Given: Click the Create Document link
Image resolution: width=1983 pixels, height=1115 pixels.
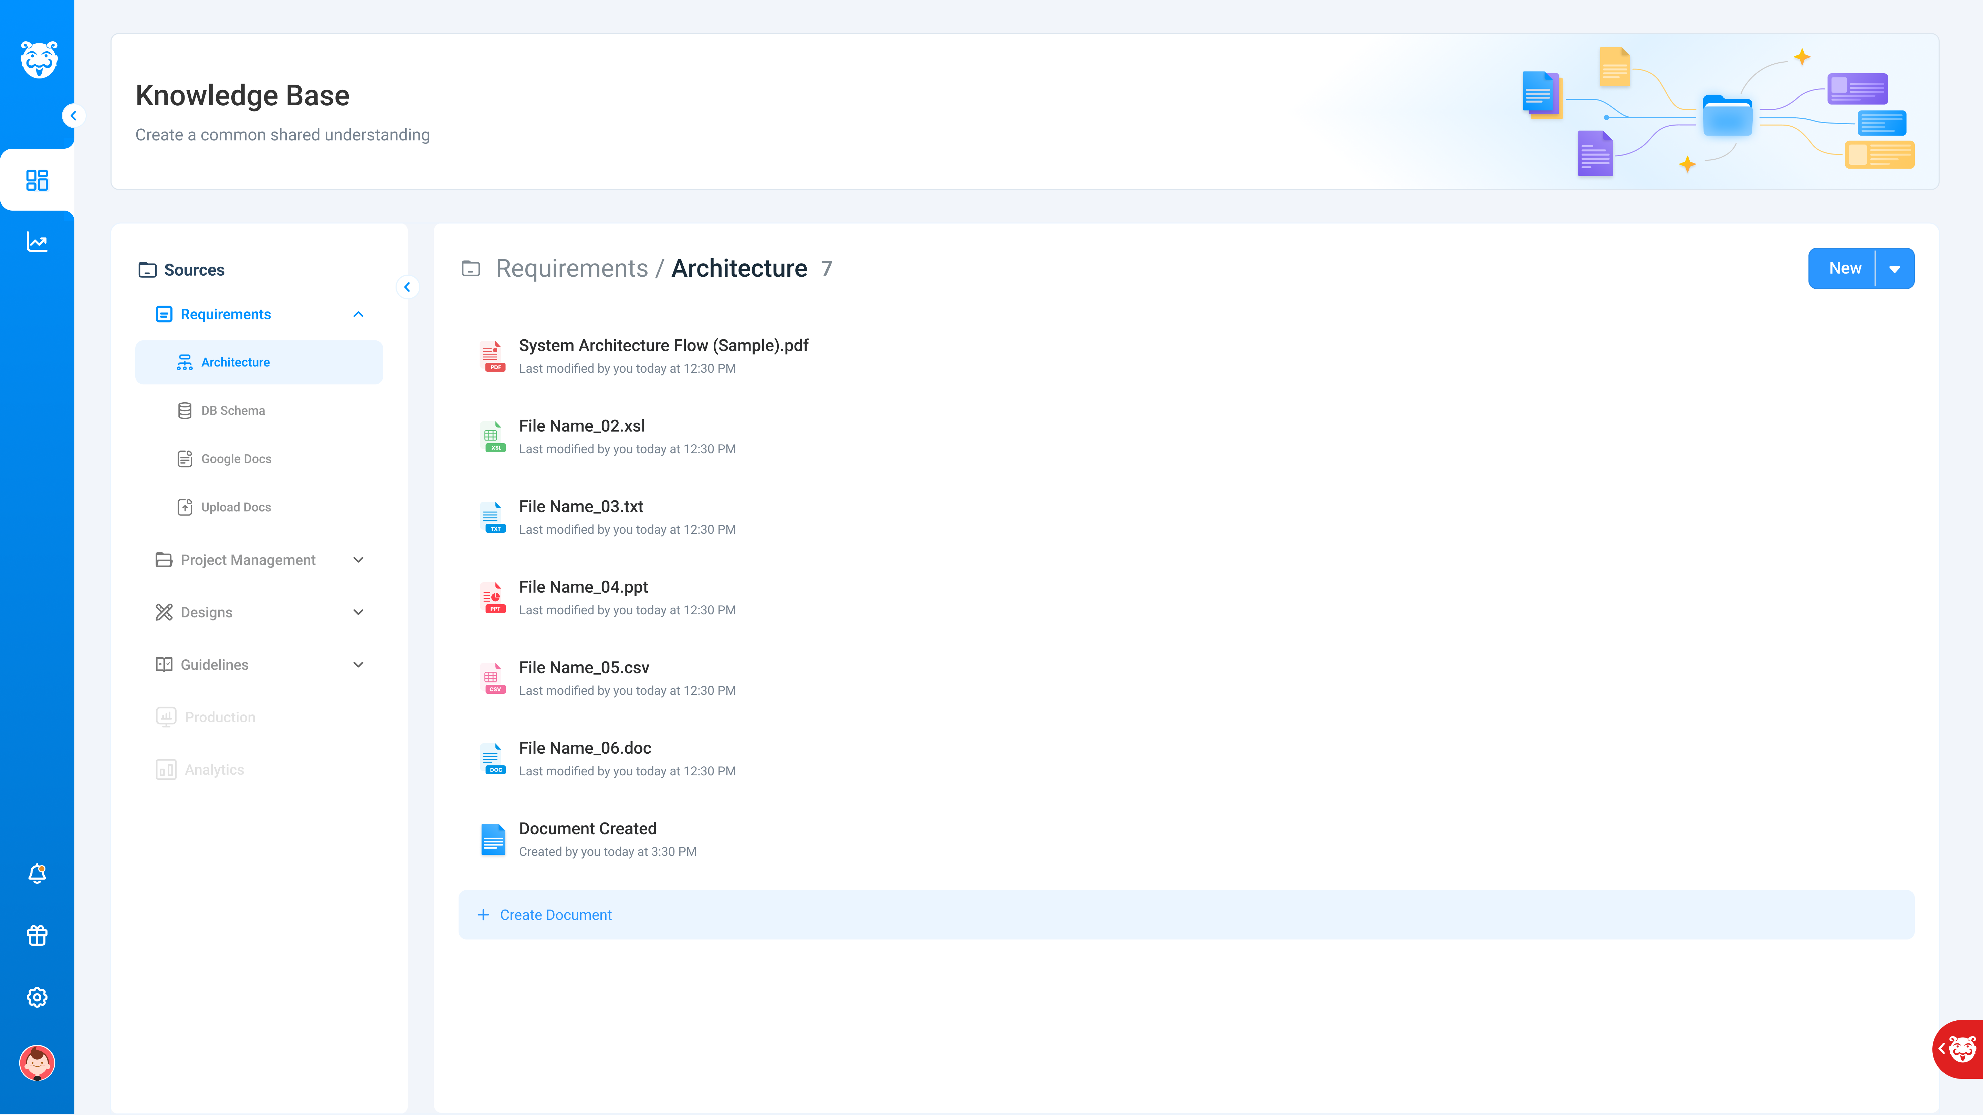Looking at the screenshot, I should [x=555, y=915].
